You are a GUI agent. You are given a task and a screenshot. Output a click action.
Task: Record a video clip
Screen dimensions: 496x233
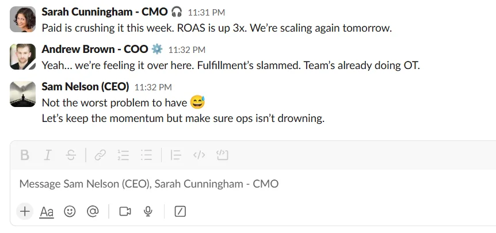125,211
